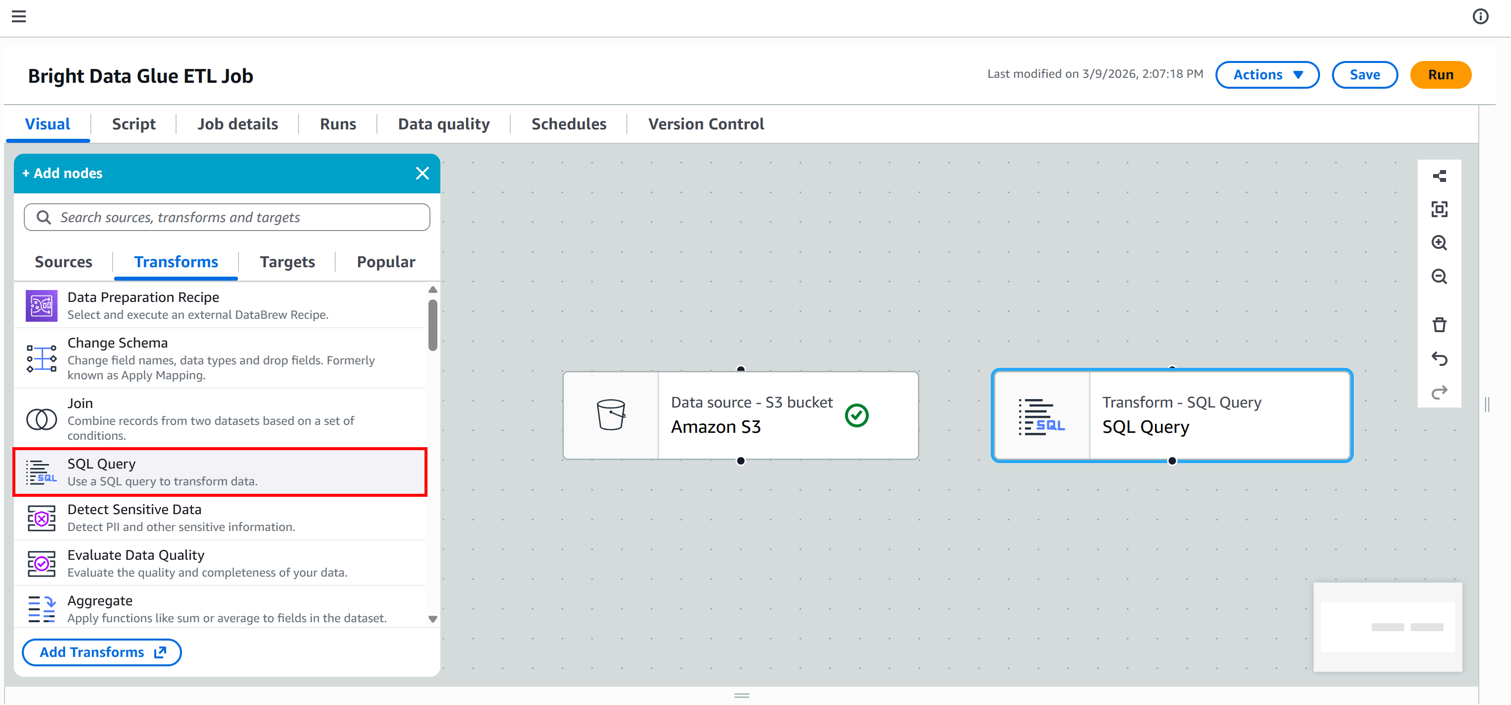Zoom in on the canvas
The height and width of the screenshot is (705, 1511).
point(1439,243)
